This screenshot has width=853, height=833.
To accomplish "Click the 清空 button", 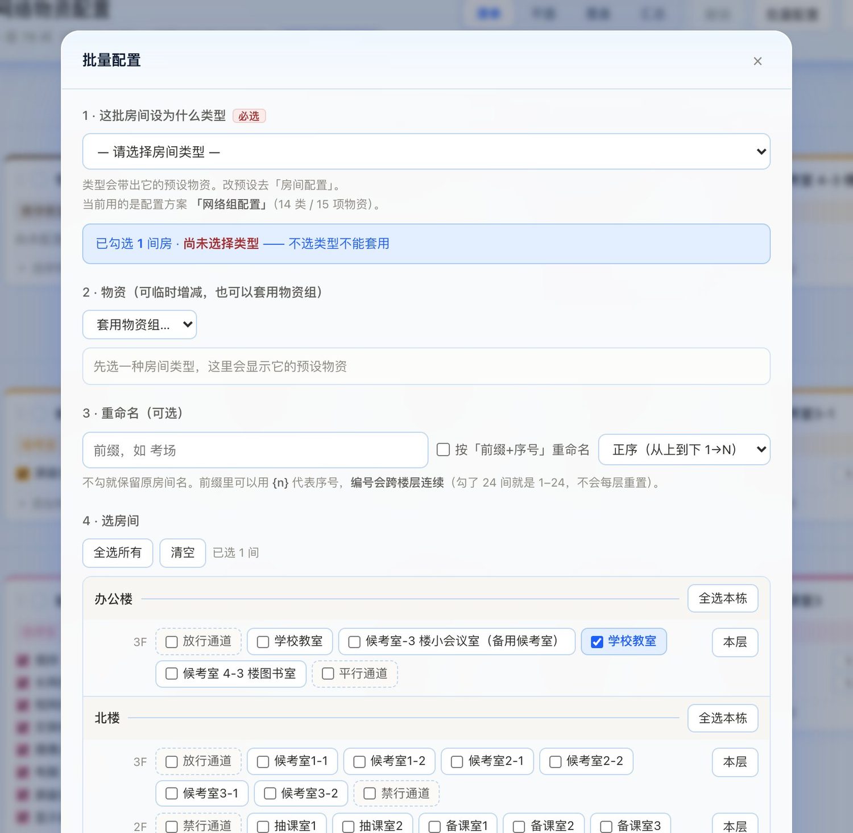I will (x=183, y=552).
